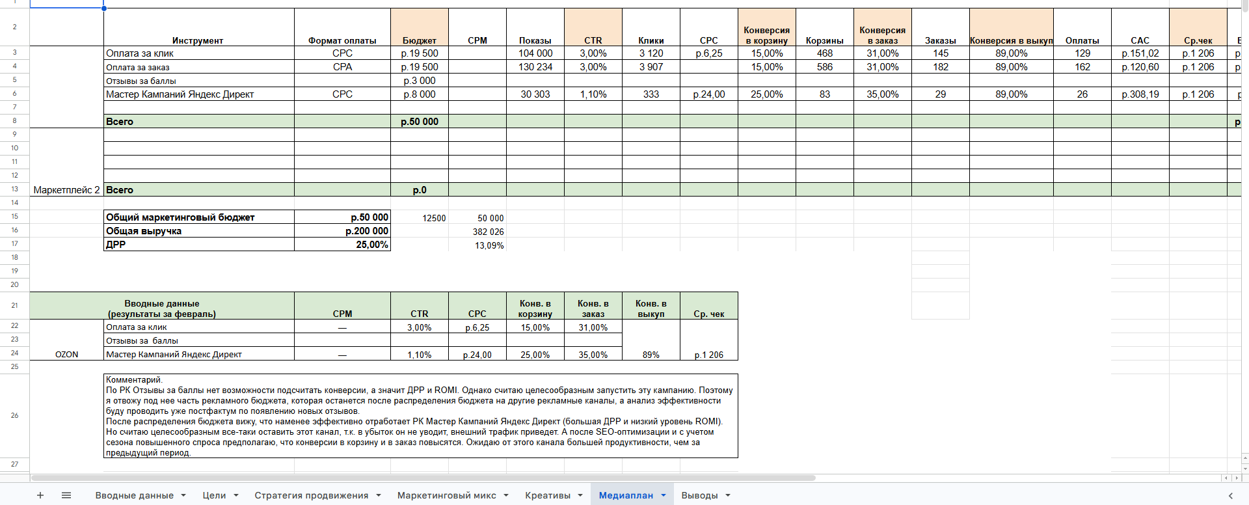Open the Стратегия продвижения sheet tab
The height and width of the screenshot is (505, 1249).
coord(311,495)
